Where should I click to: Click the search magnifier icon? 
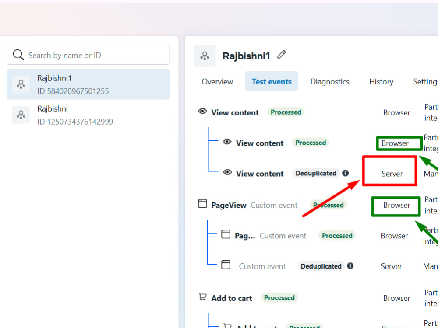click(x=18, y=55)
